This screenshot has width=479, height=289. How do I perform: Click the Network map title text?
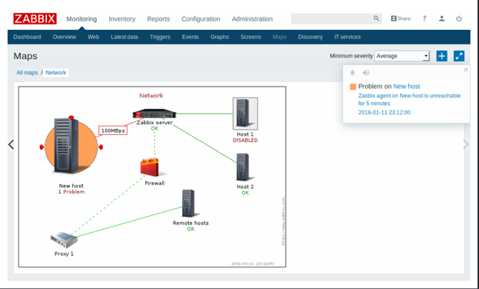(151, 96)
